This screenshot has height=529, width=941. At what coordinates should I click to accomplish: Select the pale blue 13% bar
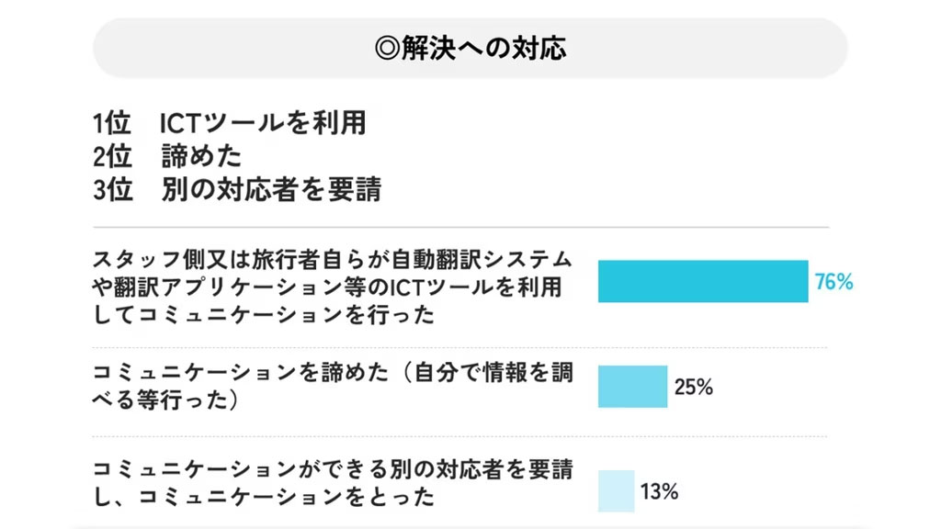tap(616, 490)
